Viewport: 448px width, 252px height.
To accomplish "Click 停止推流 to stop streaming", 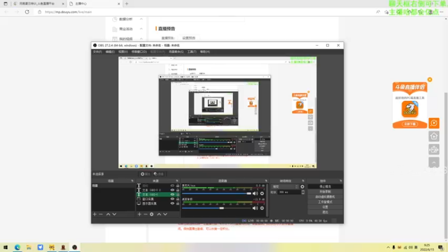I will pos(325,186).
